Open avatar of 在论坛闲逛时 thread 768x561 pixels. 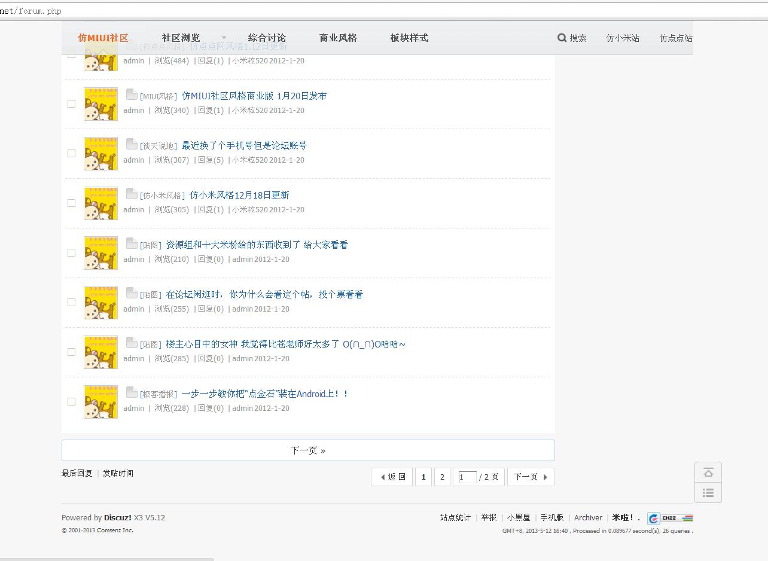pos(100,303)
